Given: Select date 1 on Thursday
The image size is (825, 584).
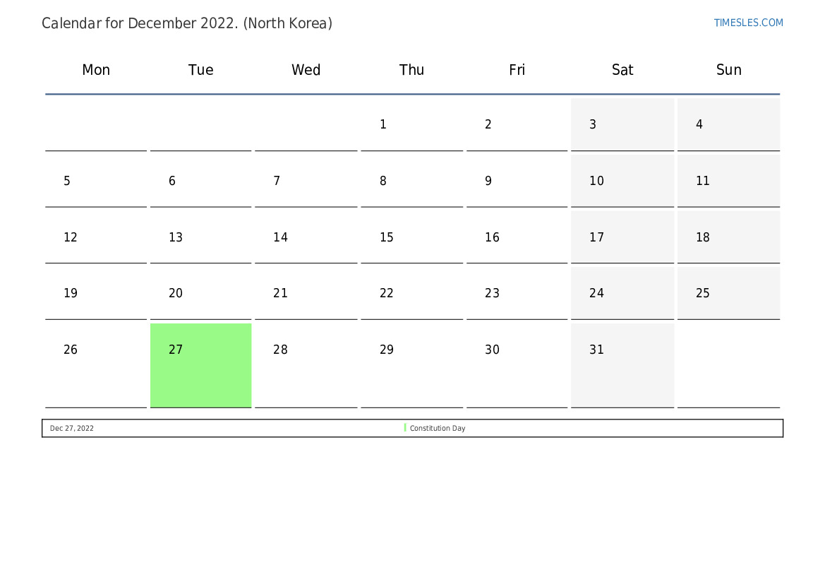Looking at the screenshot, I should point(412,124).
